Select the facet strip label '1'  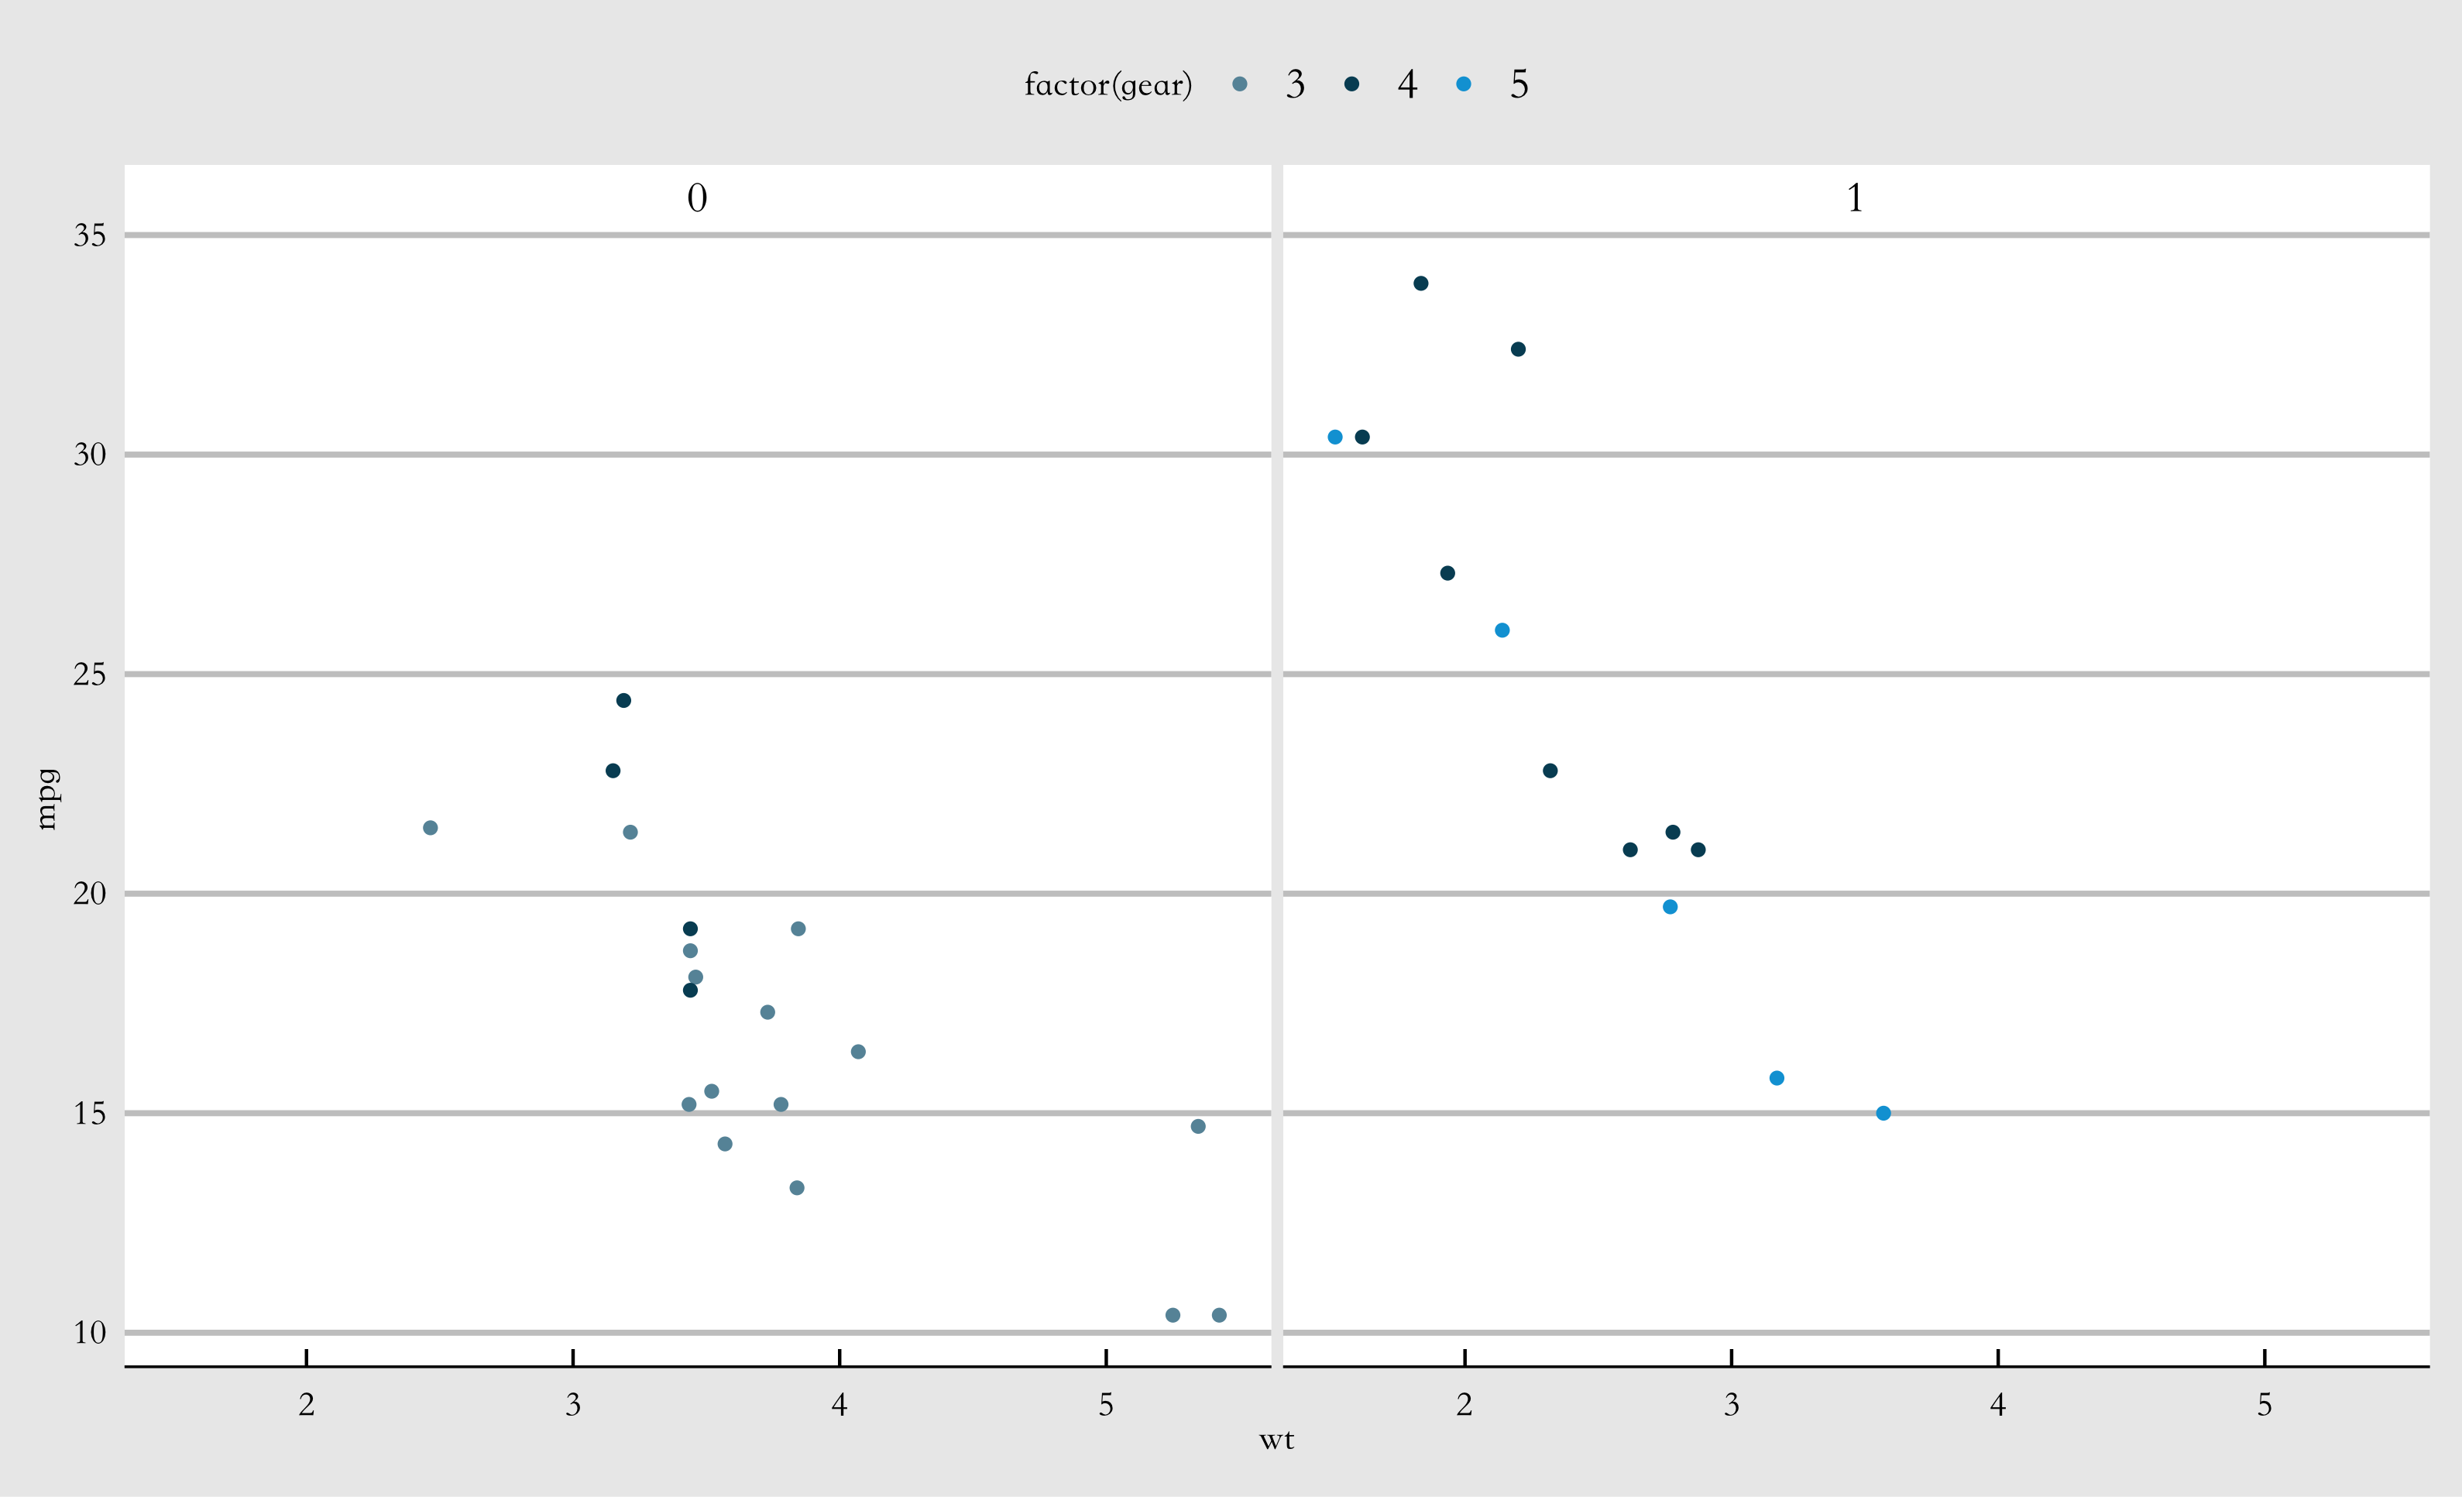tap(1855, 197)
